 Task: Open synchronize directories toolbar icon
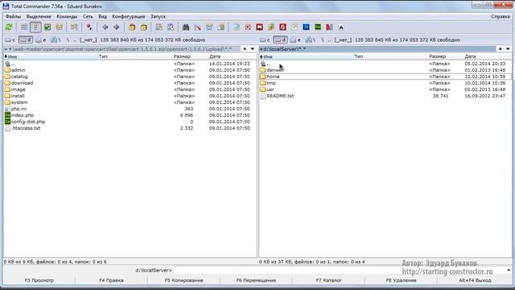point(209,27)
